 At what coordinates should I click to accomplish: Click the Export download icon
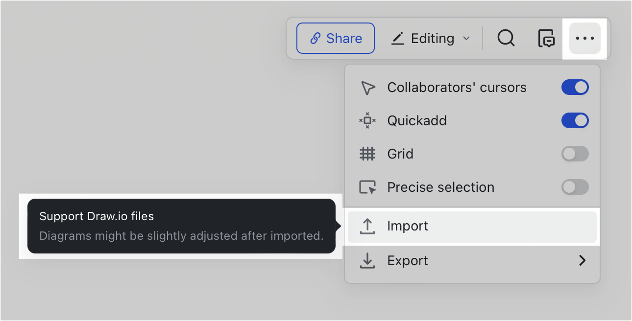(367, 260)
